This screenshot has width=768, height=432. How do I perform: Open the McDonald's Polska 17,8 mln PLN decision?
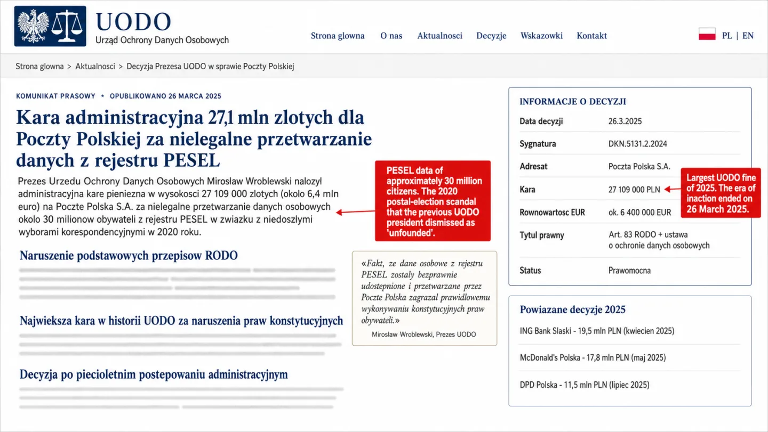(x=593, y=357)
